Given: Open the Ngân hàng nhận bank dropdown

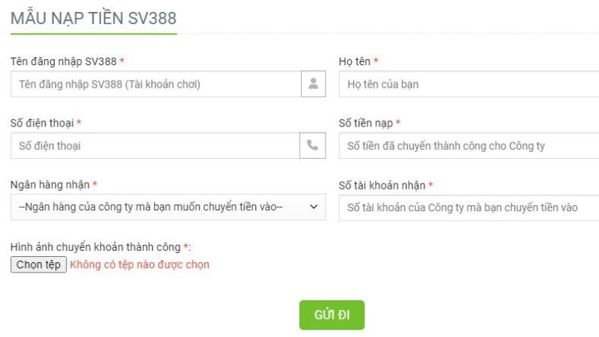Looking at the screenshot, I should point(168,207).
